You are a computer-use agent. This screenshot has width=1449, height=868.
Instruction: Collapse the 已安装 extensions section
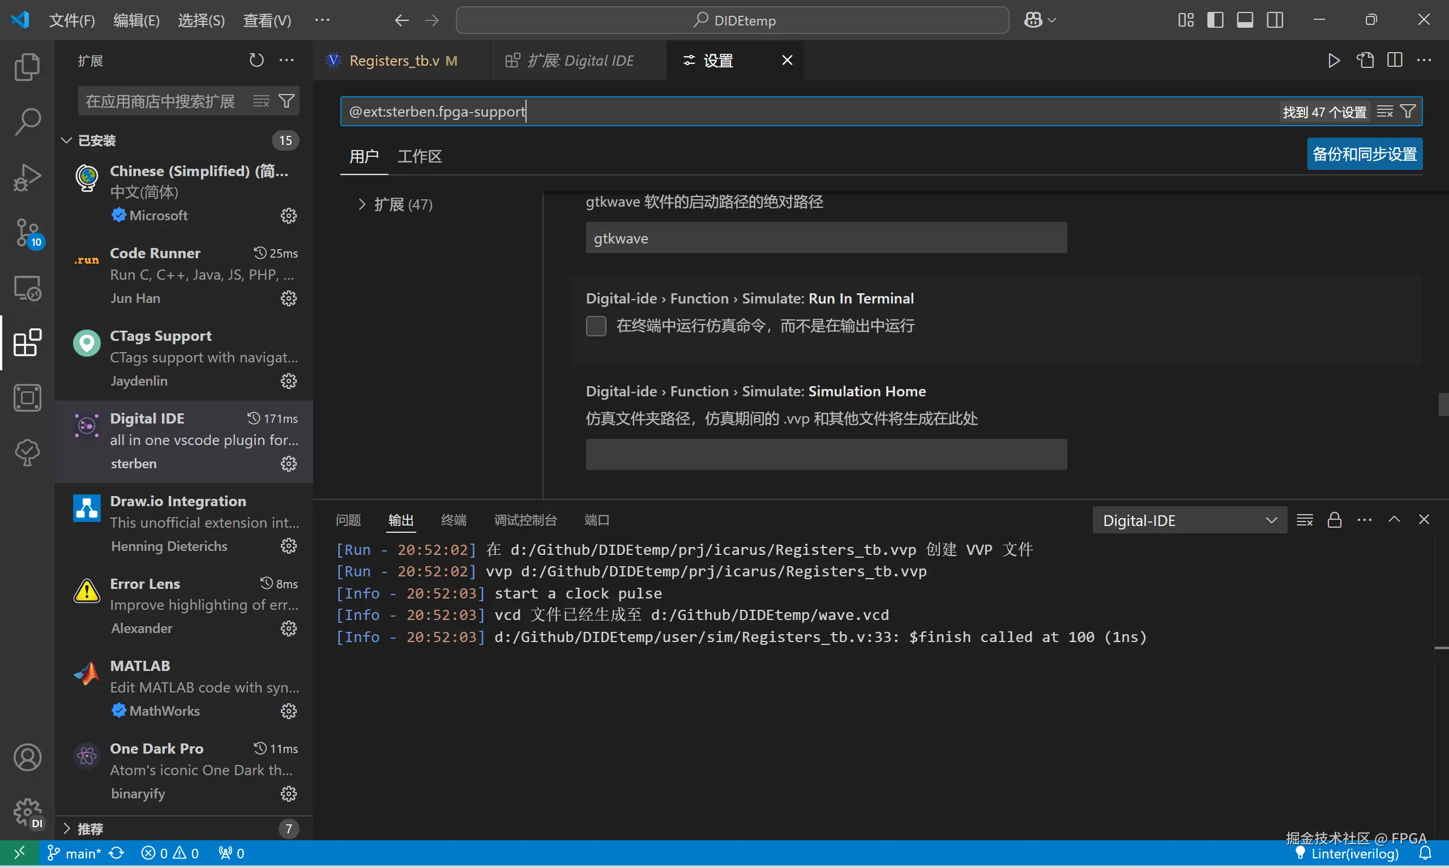[x=67, y=140]
